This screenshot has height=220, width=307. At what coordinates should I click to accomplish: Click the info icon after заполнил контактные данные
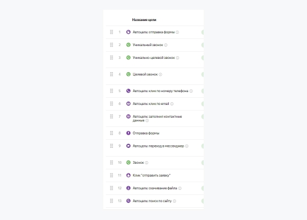[147, 121]
